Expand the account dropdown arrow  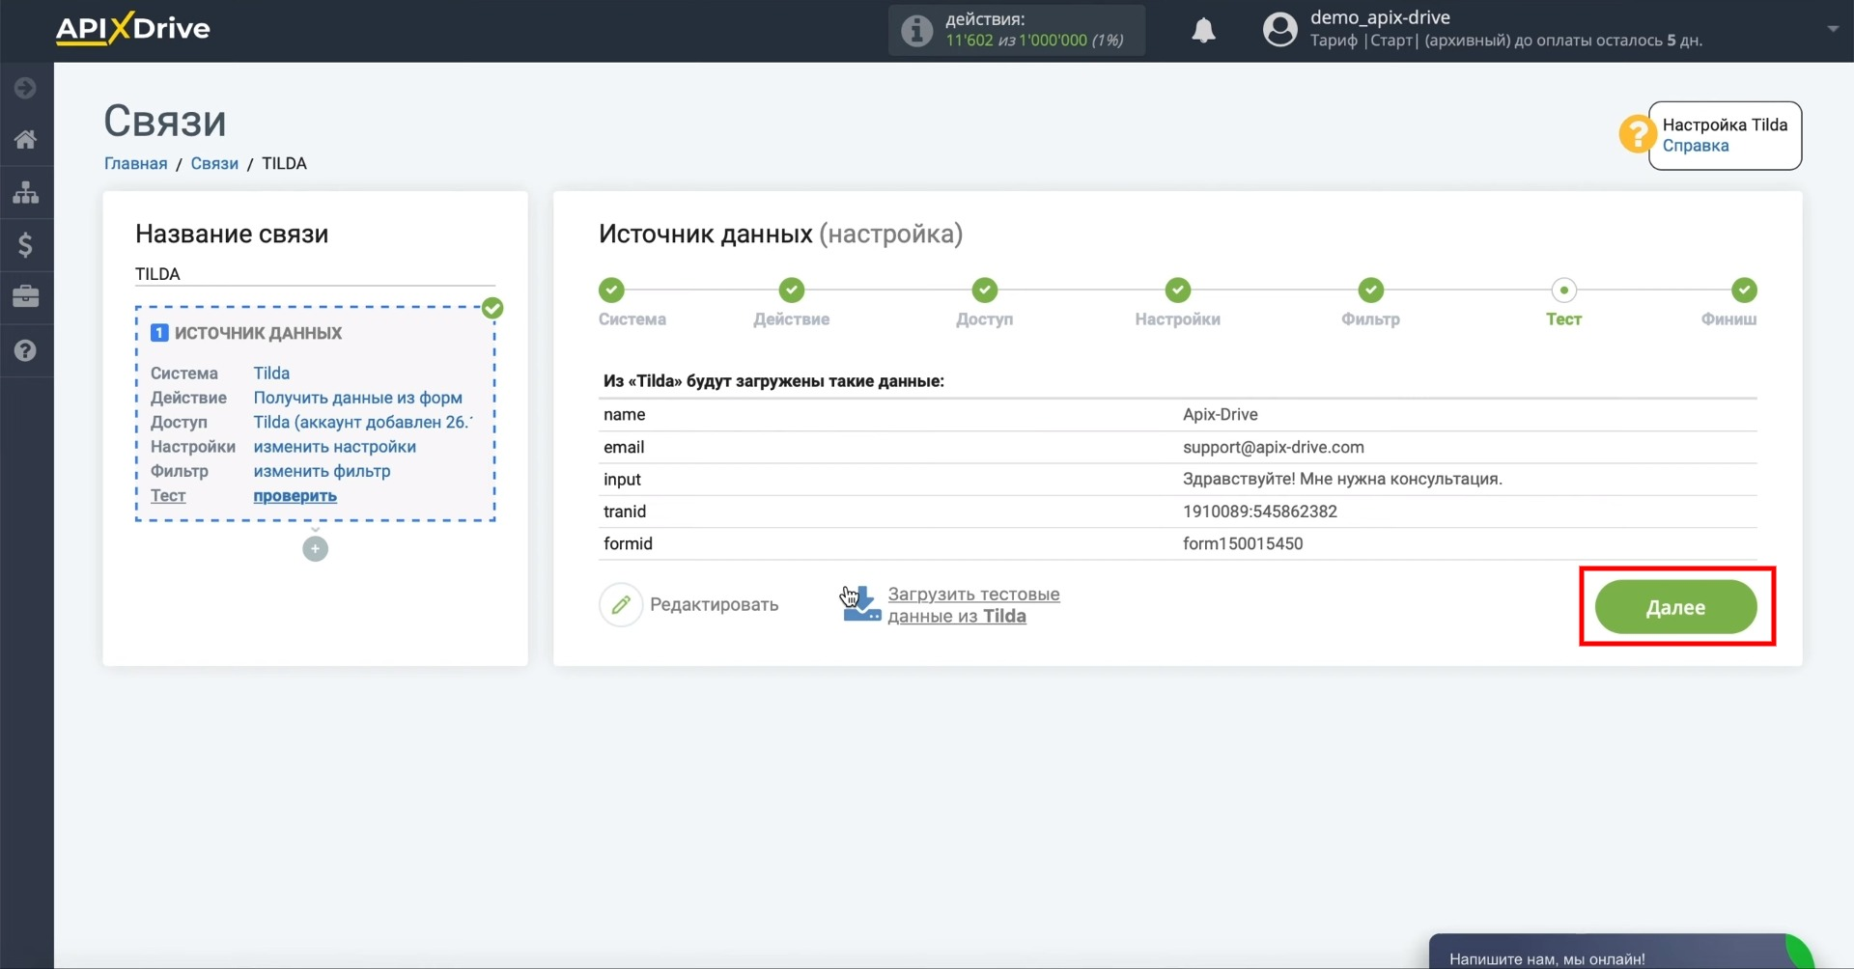tap(1833, 29)
